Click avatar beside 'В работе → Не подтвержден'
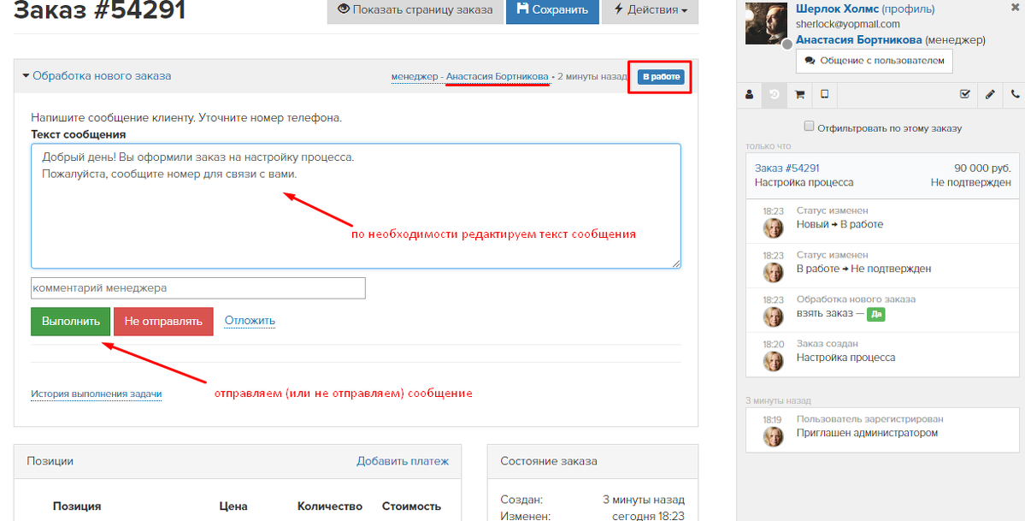 tap(774, 272)
